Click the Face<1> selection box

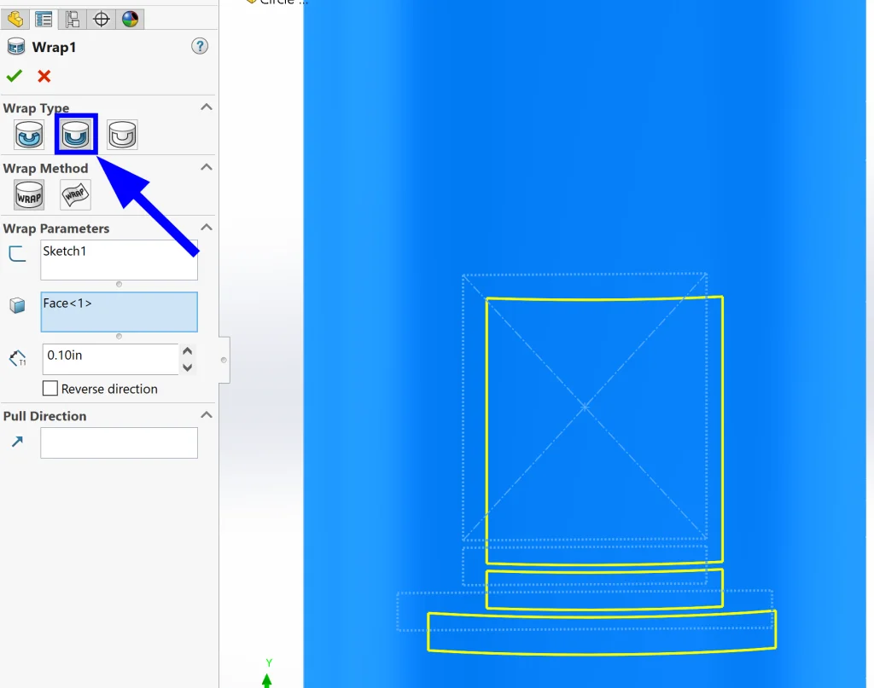(x=119, y=312)
